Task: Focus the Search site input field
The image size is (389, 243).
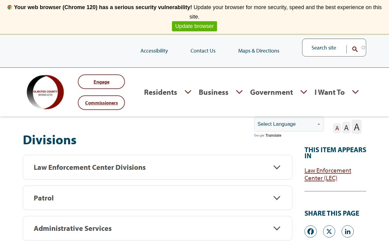Action: [x=325, y=48]
